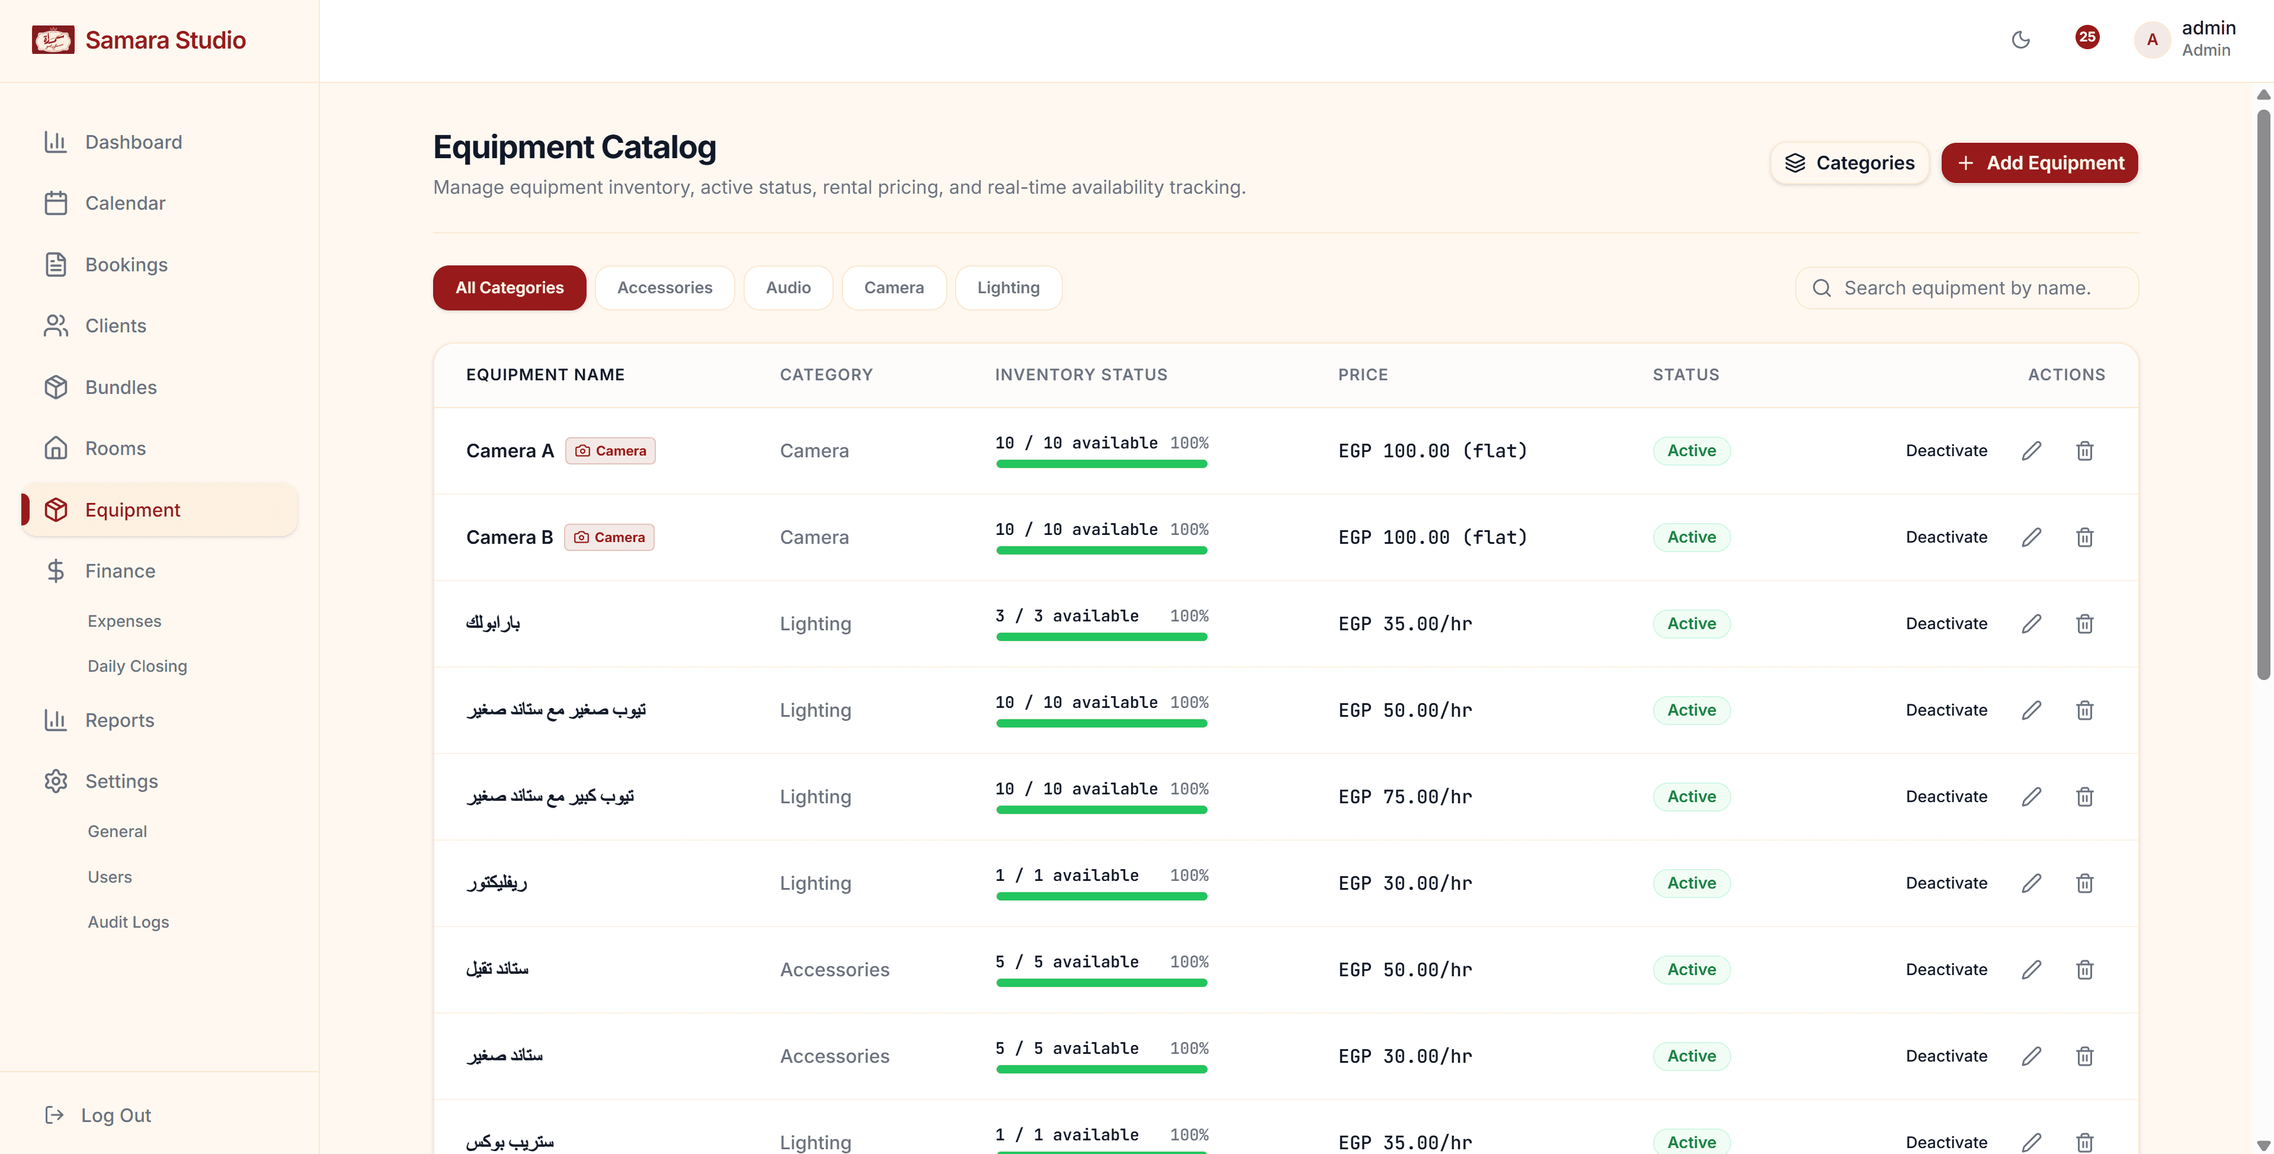Open notifications badge showing 25
Viewport: 2274px width, 1154px height.
[2087, 37]
